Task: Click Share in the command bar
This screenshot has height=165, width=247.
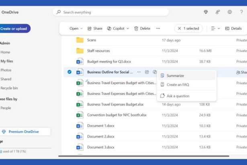Action: click(x=95, y=29)
